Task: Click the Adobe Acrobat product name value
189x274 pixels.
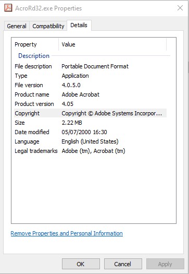Action: 81,94
